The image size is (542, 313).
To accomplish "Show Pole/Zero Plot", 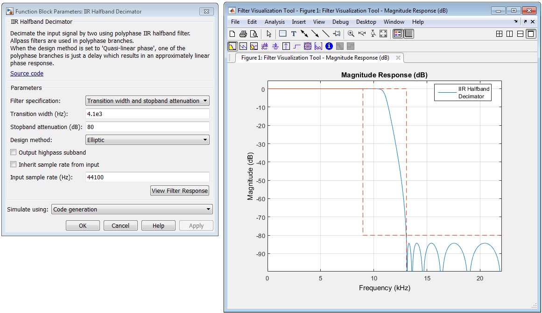I will pyautogui.click(x=308, y=46).
